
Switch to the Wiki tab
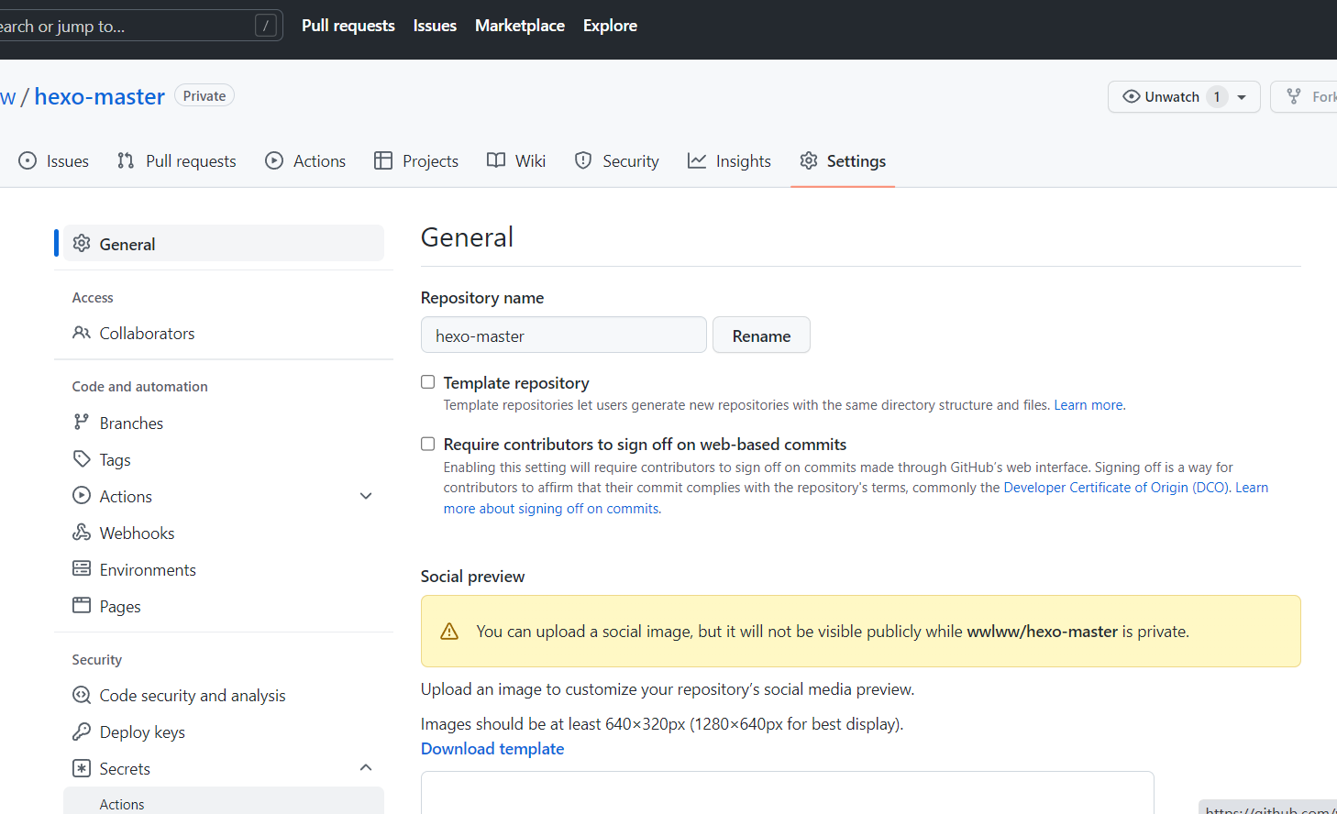(x=516, y=160)
